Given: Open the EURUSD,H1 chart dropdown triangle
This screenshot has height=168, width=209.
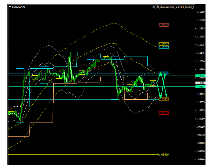Looking at the screenshot, I should tap(10, 7).
